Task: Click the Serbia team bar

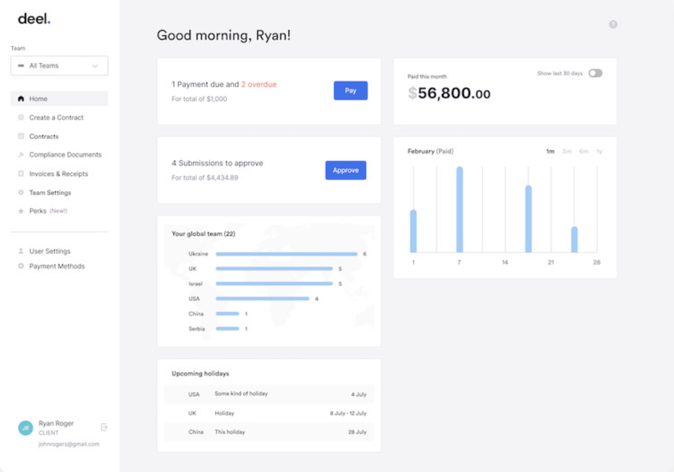Action: (228, 329)
